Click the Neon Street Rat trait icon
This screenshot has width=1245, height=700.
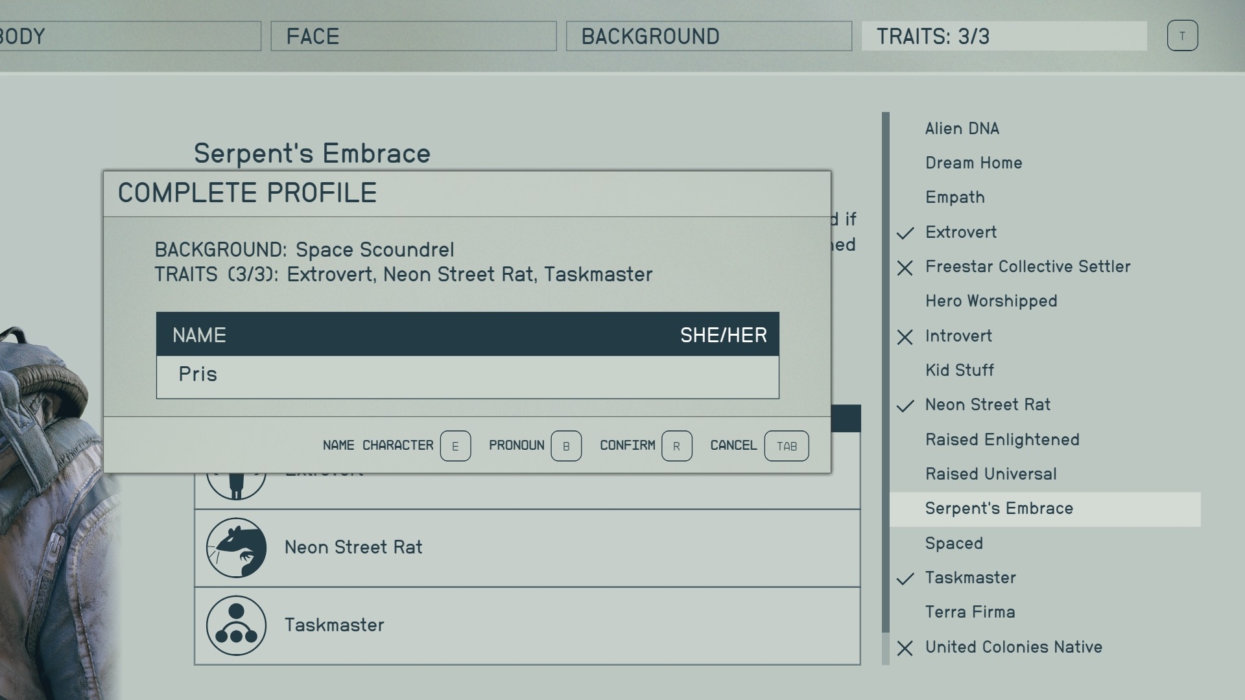(236, 547)
